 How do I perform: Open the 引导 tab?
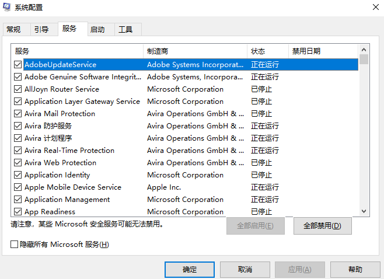41,29
